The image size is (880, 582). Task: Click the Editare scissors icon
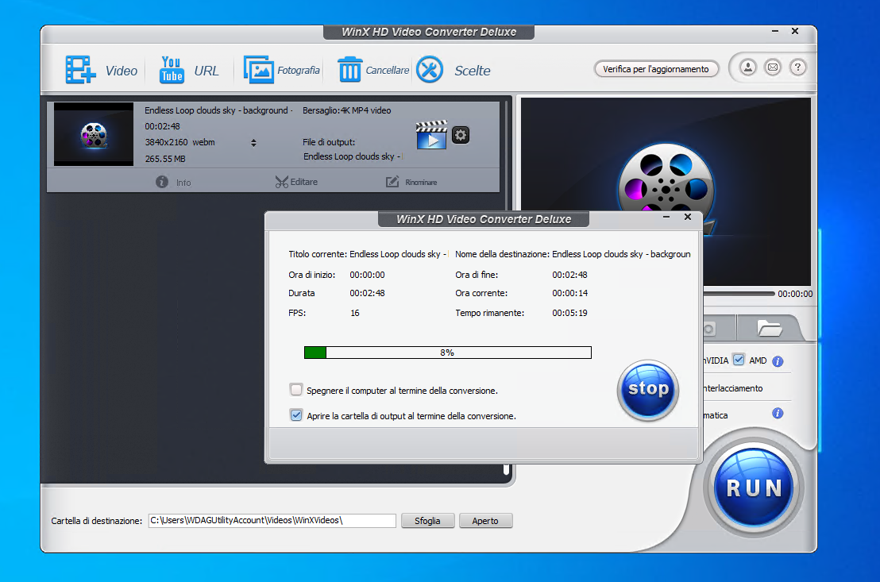pyautogui.click(x=282, y=182)
